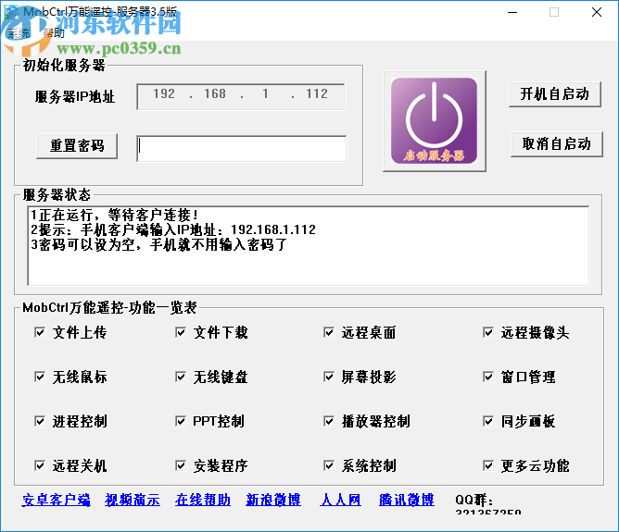Toggle the 无线鼠标 checkbox
The image size is (619, 532).
[x=40, y=377]
